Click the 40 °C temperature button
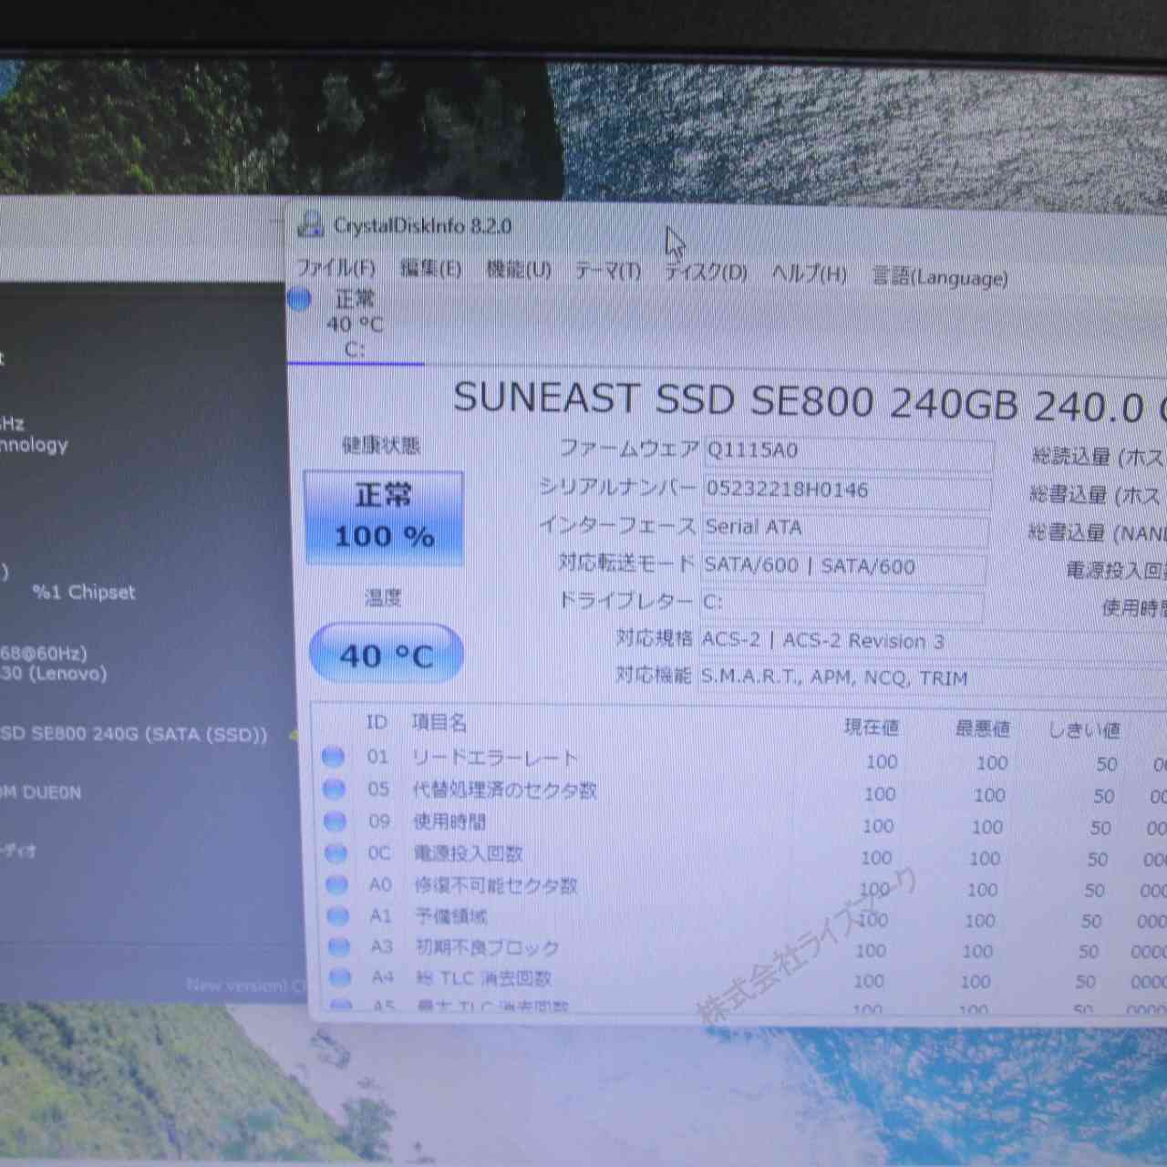 point(387,655)
